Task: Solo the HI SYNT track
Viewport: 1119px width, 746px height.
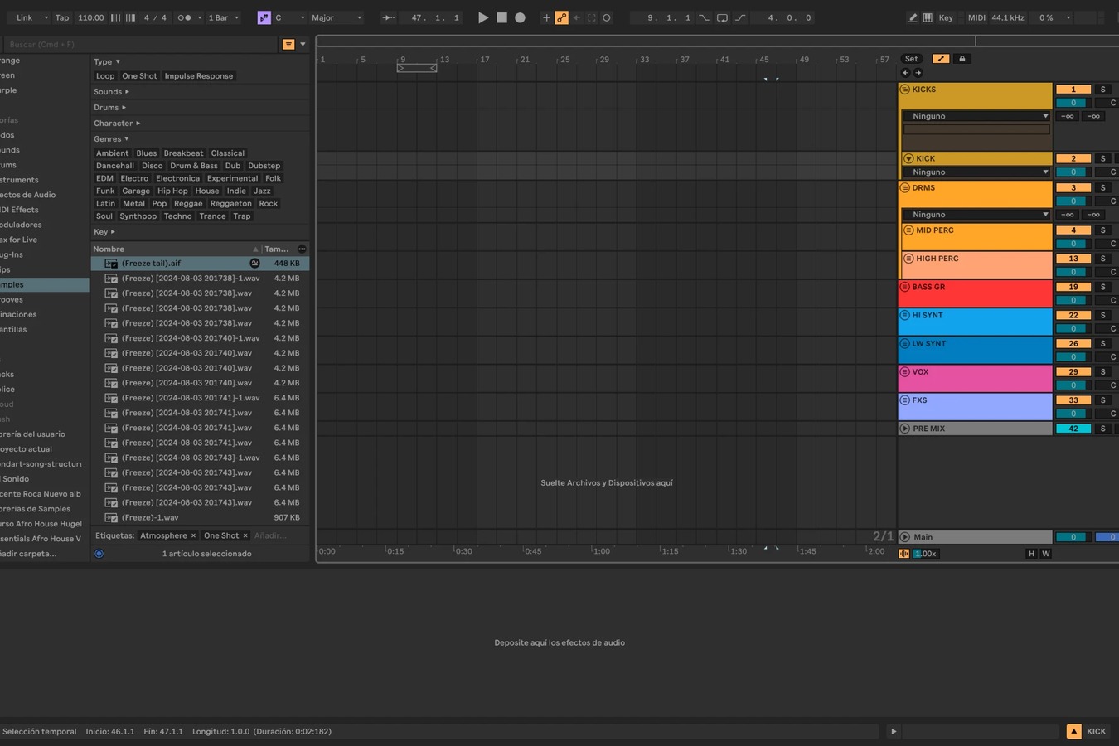Action: coord(1103,315)
